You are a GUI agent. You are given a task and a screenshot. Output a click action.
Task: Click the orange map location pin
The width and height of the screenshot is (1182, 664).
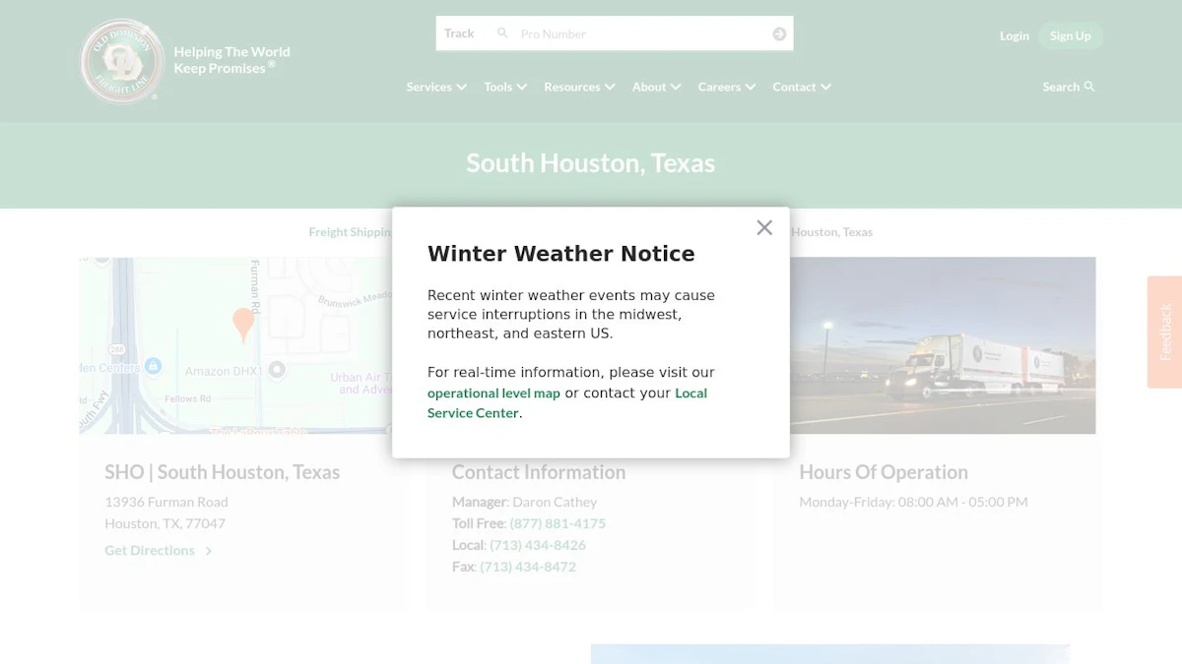point(243,325)
